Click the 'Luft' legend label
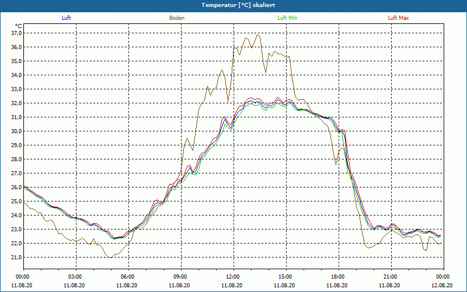Viewport: 467px width, 292px height. pyautogui.click(x=66, y=18)
